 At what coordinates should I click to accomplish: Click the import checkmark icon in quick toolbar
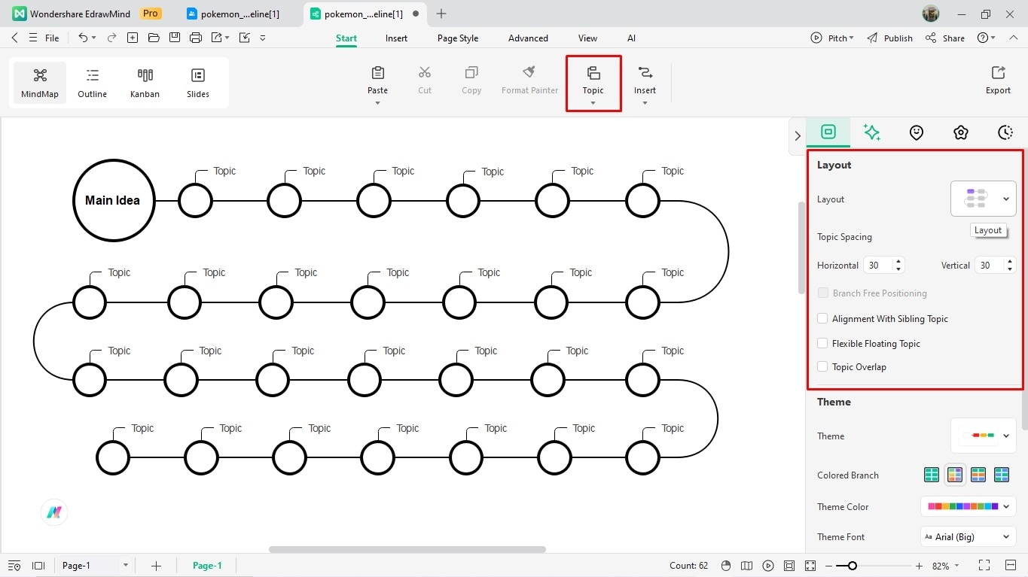[244, 38]
